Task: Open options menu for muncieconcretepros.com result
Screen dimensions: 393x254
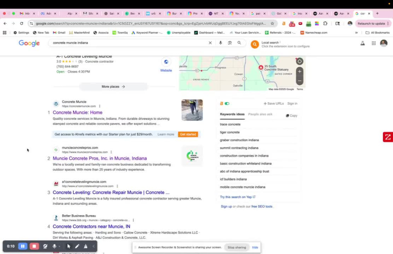Action: pyautogui.click(x=111, y=152)
